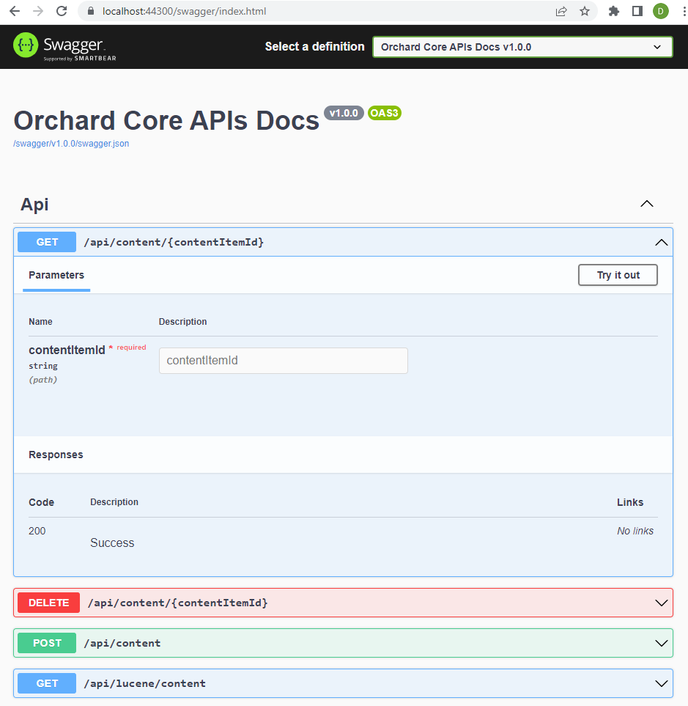Image resolution: width=688 pixels, height=706 pixels.
Task: Click the browser forward arrow
Action: click(38, 11)
